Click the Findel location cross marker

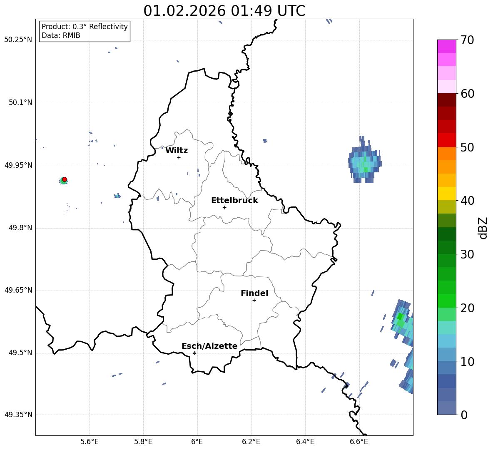pyautogui.click(x=254, y=301)
